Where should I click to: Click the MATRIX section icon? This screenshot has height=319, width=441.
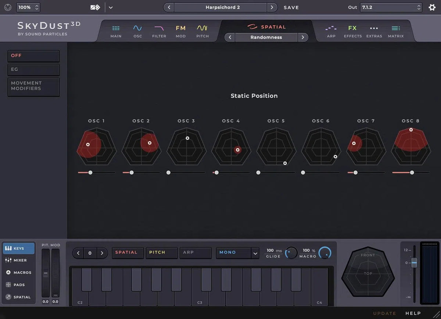(x=396, y=31)
